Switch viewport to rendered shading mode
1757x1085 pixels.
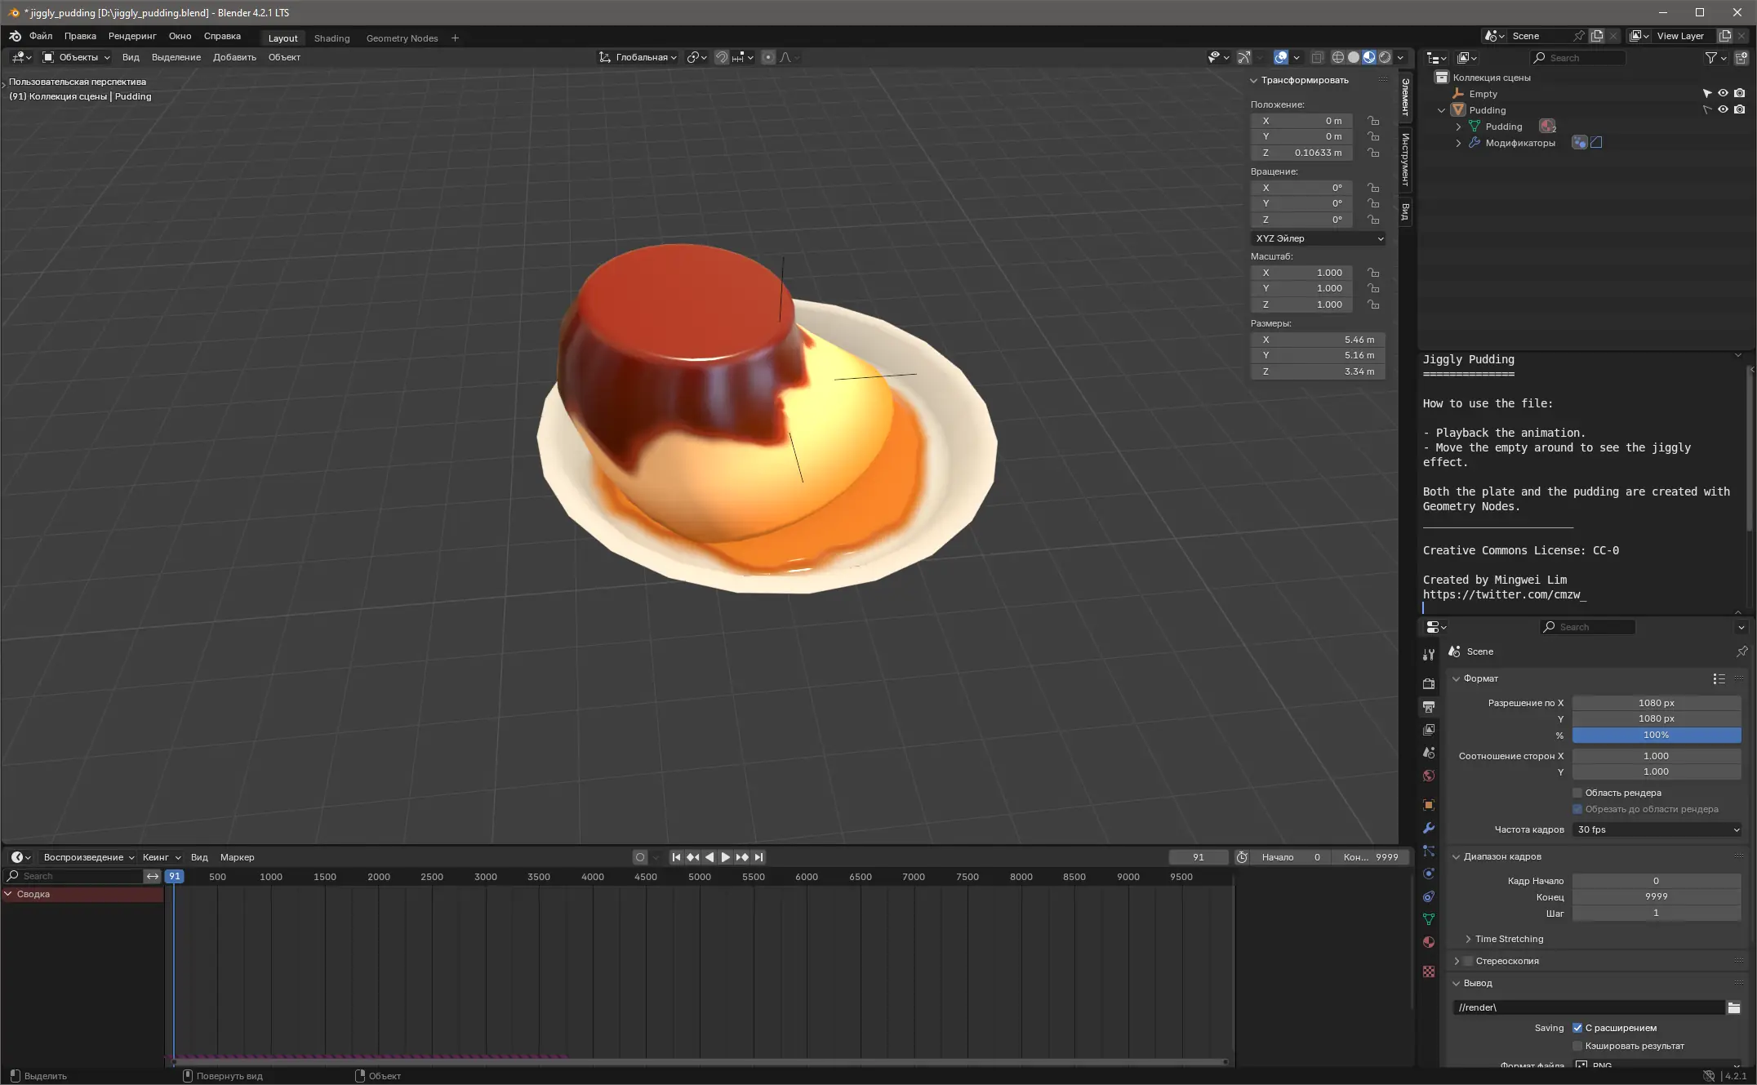click(1386, 57)
